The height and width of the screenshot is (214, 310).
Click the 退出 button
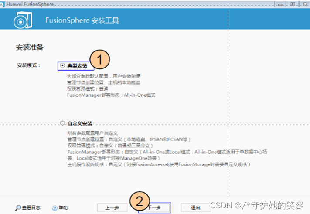pos(195,207)
